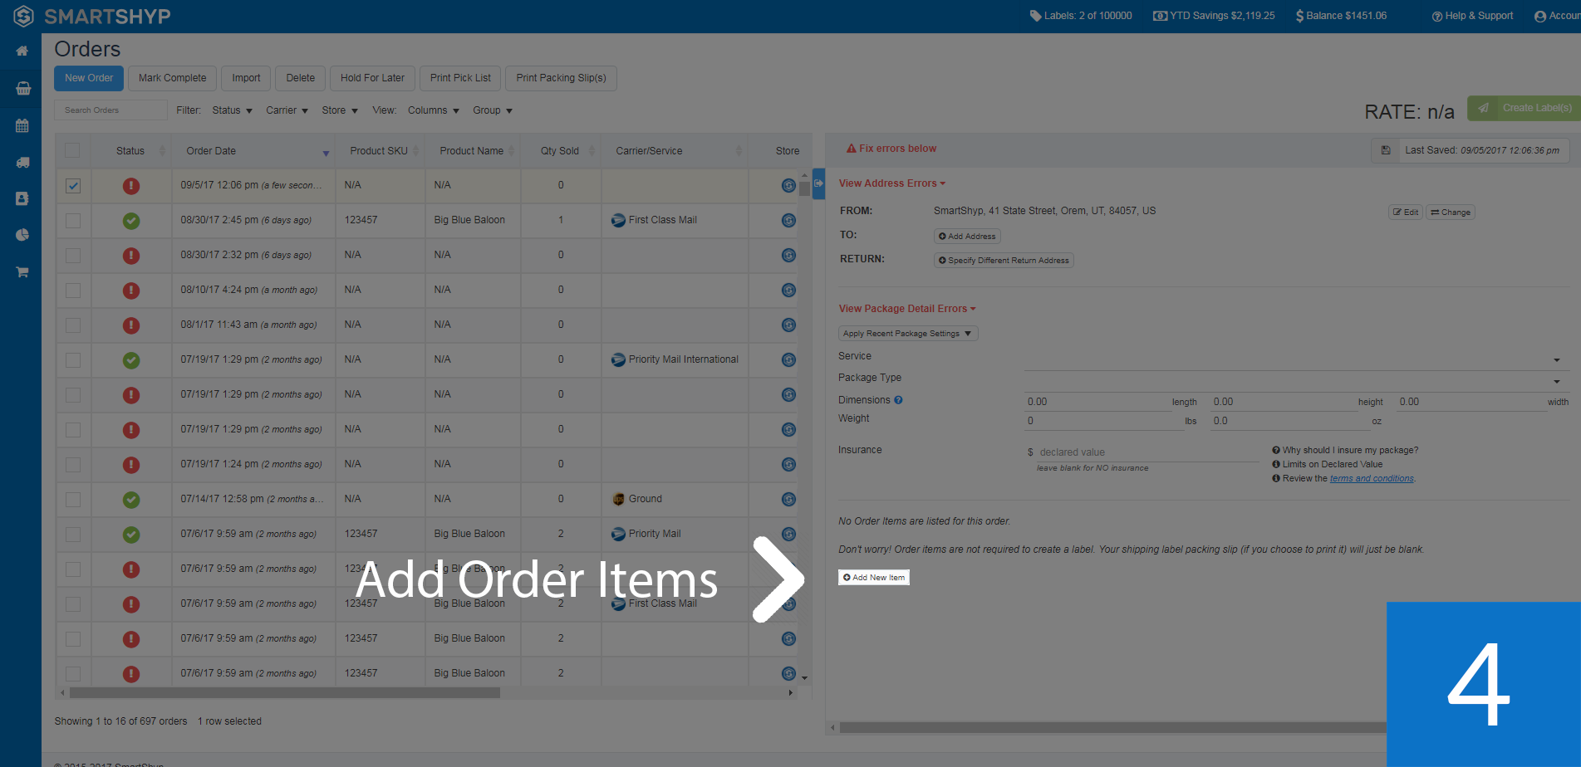
Task: Click the SmartShyp logo
Action: pos(92,16)
